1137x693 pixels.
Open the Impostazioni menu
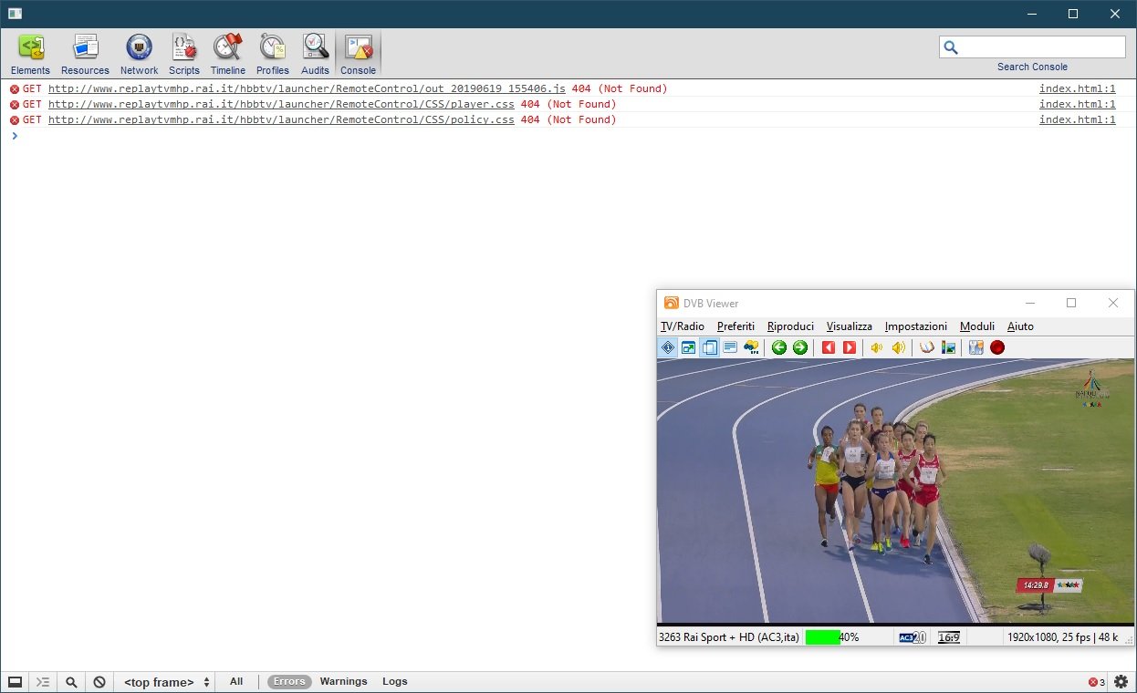click(915, 326)
